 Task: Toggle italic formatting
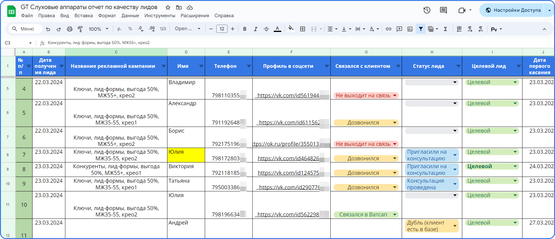255,29
